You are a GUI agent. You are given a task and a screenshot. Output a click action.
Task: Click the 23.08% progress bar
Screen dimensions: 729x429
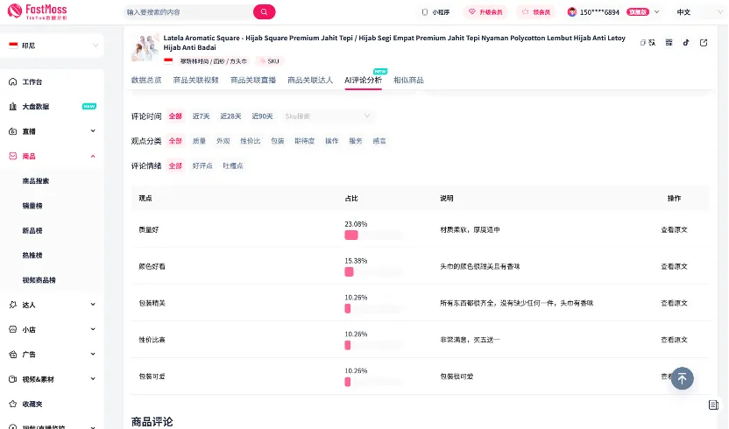point(373,236)
